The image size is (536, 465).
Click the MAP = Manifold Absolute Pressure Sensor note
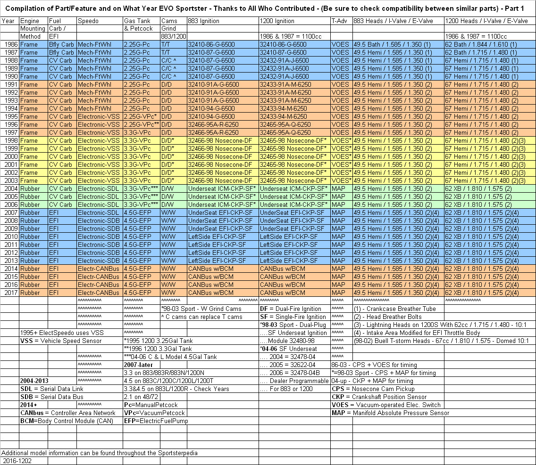point(390,413)
